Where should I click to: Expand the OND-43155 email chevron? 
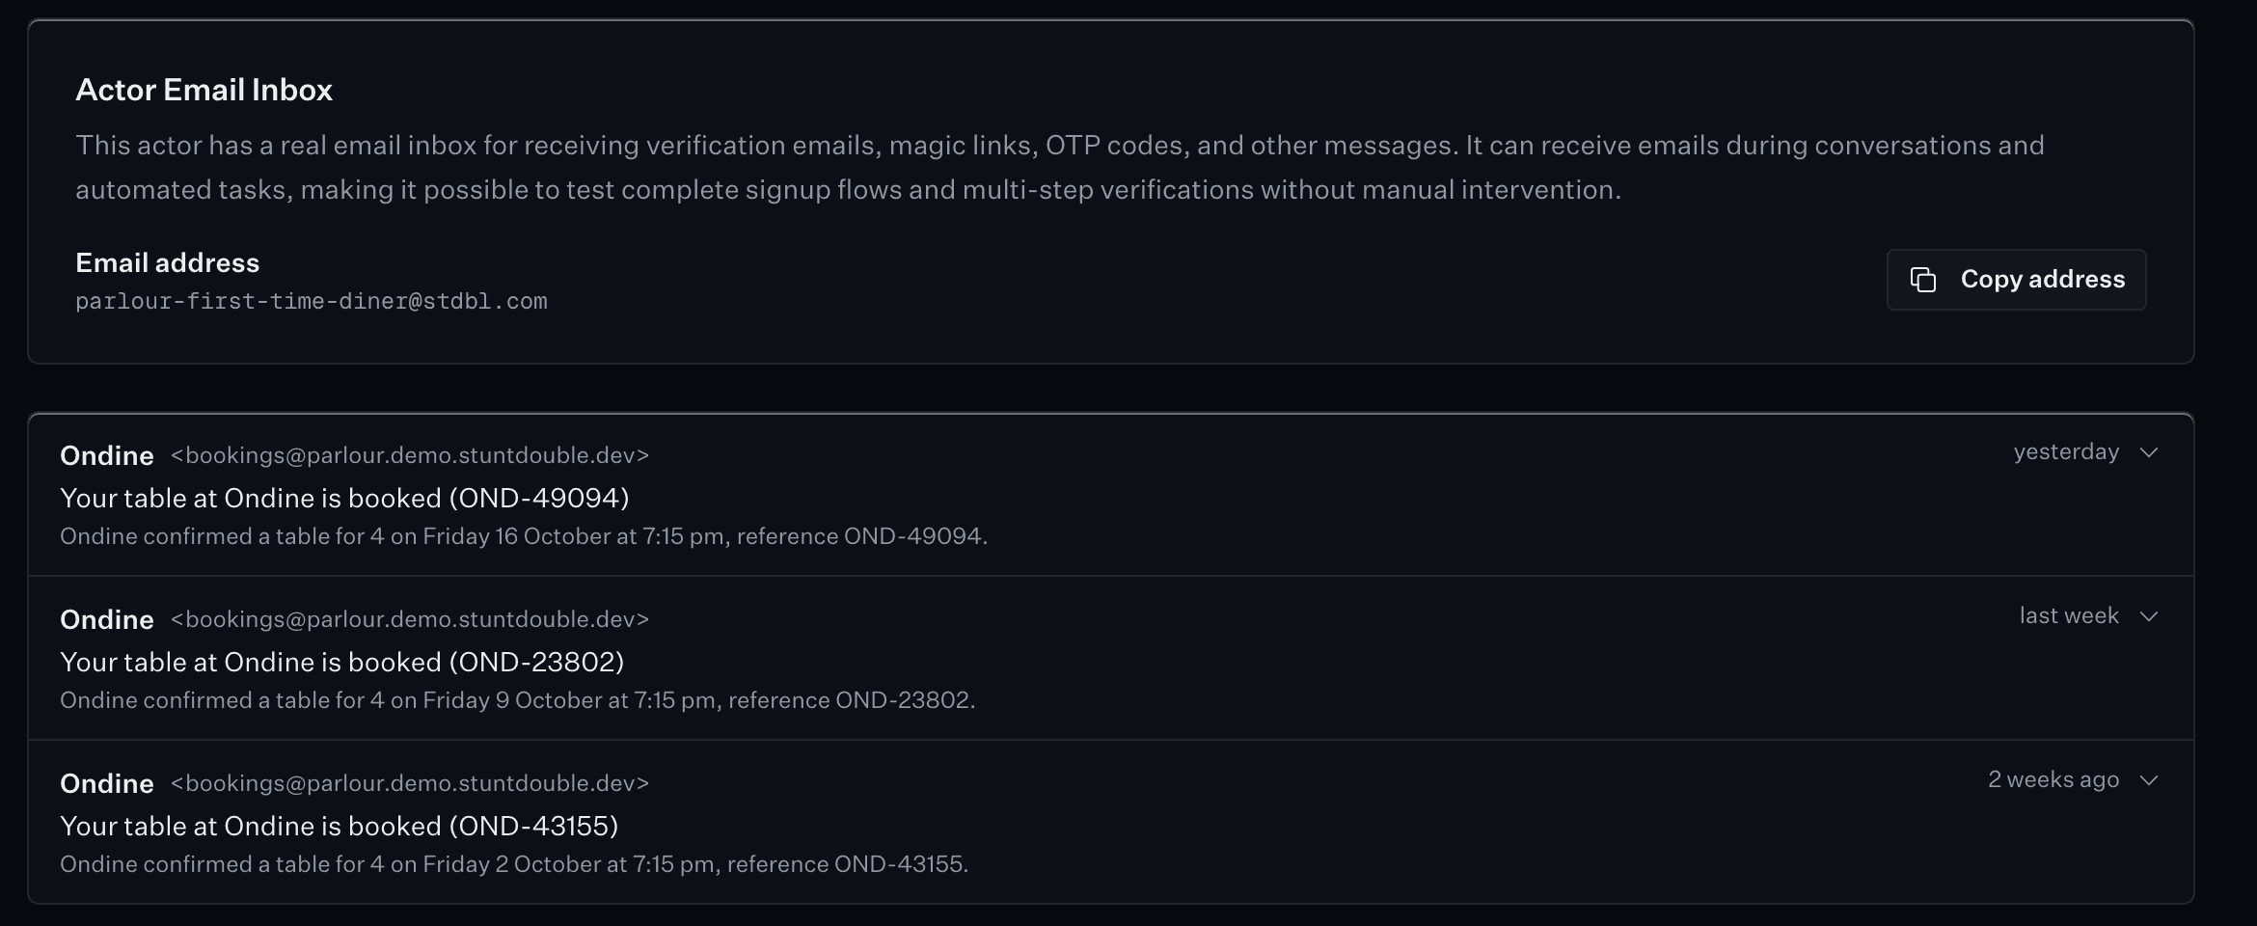tap(2148, 780)
